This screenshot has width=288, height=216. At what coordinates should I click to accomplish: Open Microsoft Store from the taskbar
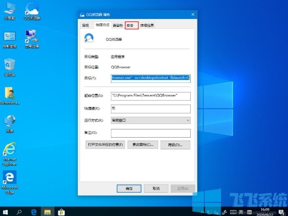61,212
